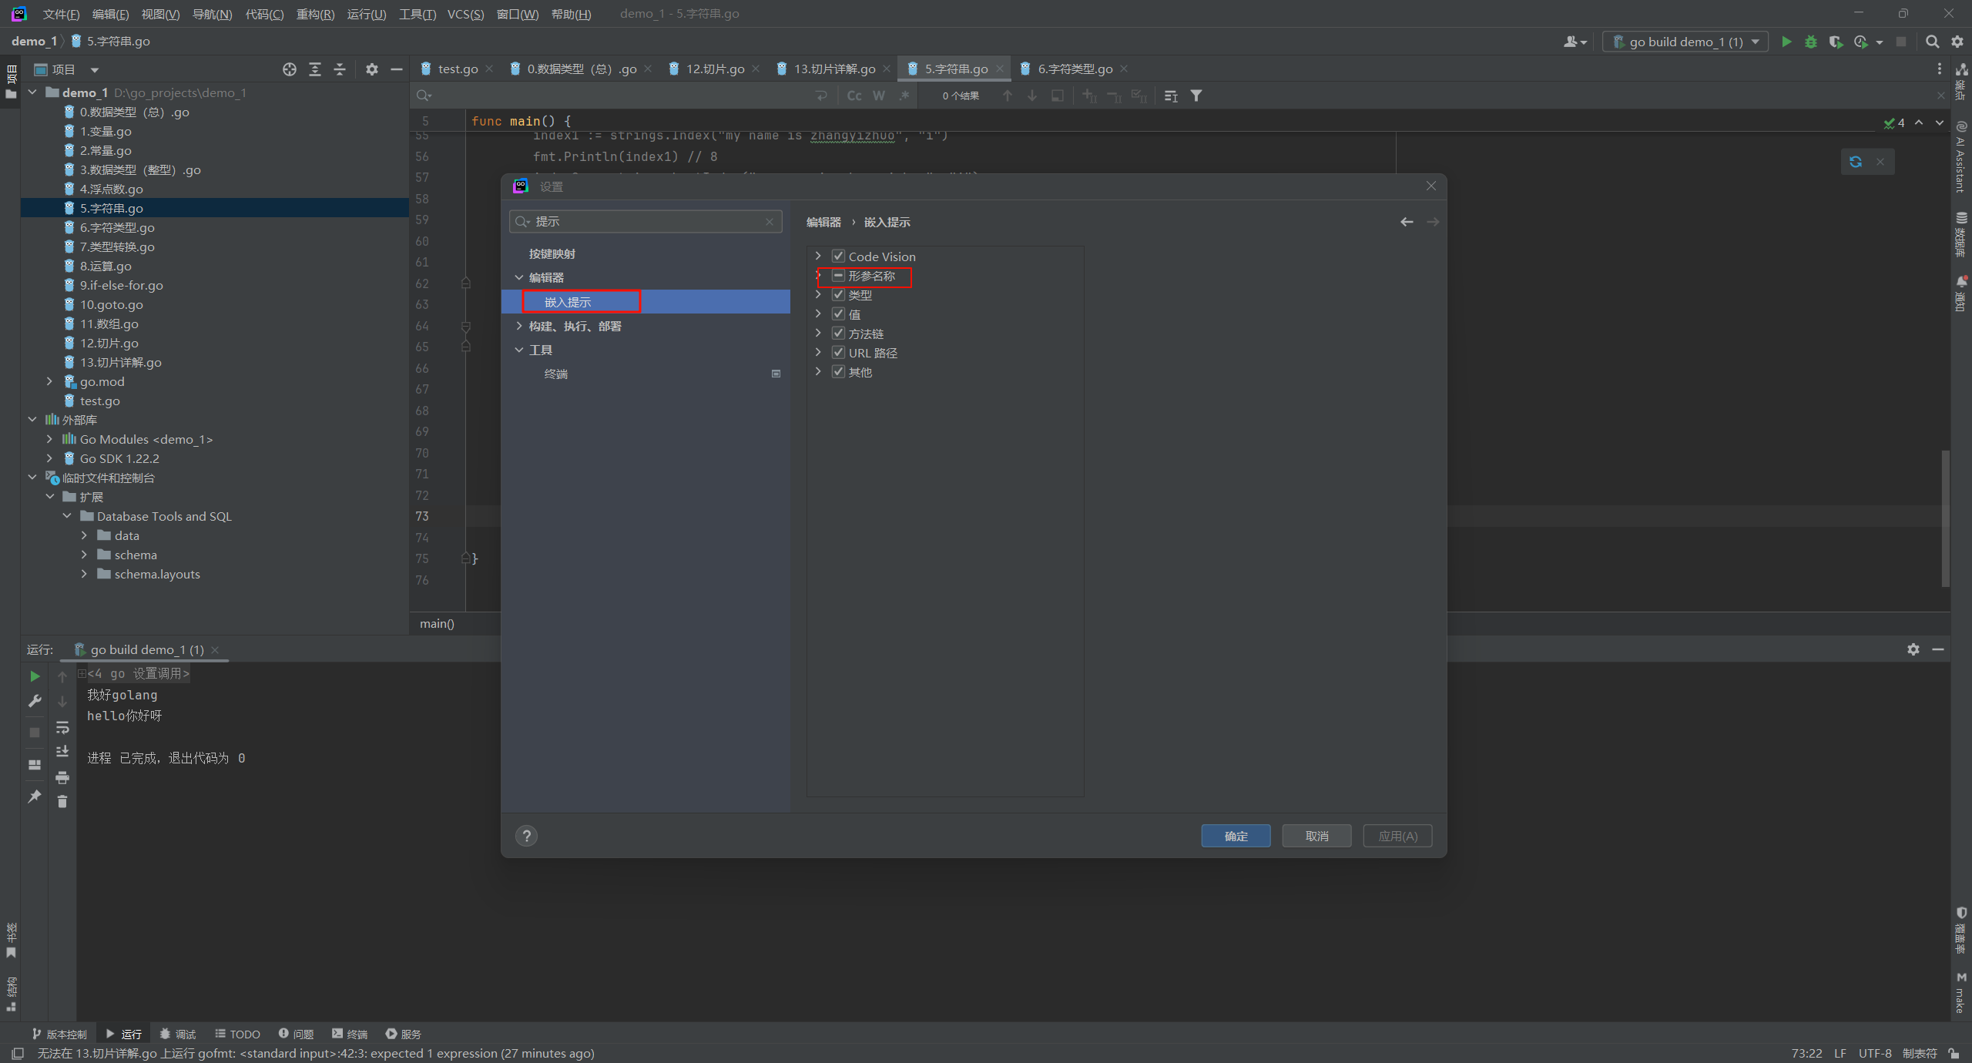
Task: Open the 版本控制 tool window button
Action: pos(59,1034)
